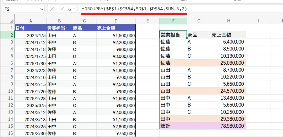The width and height of the screenshot is (283, 137).
Task: Select cell G2 商品 in result table
Action: click(199, 35)
